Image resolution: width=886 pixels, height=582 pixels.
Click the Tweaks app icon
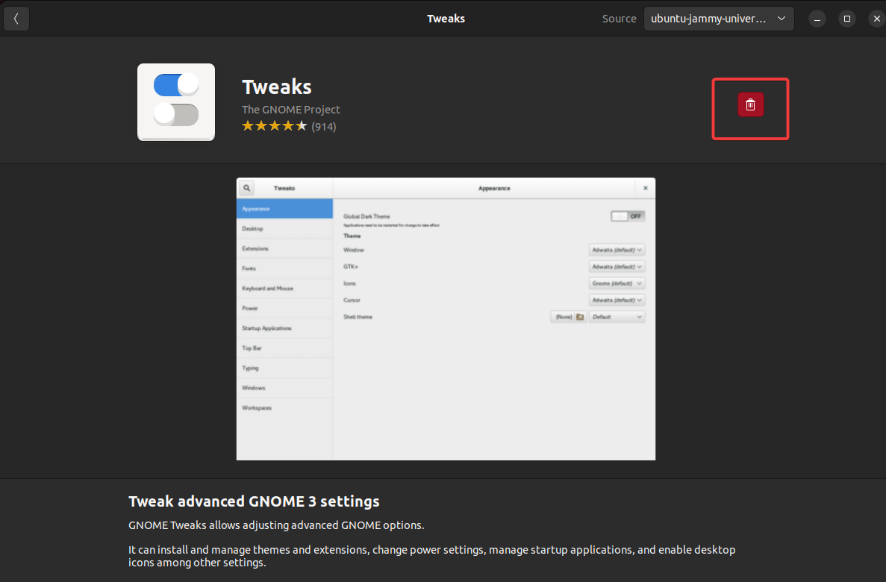175,101
